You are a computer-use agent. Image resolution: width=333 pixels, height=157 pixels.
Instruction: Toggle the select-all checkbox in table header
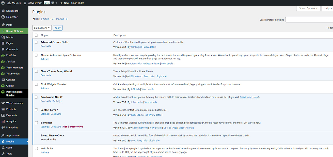pyautogui.click(x=36, y=35)
